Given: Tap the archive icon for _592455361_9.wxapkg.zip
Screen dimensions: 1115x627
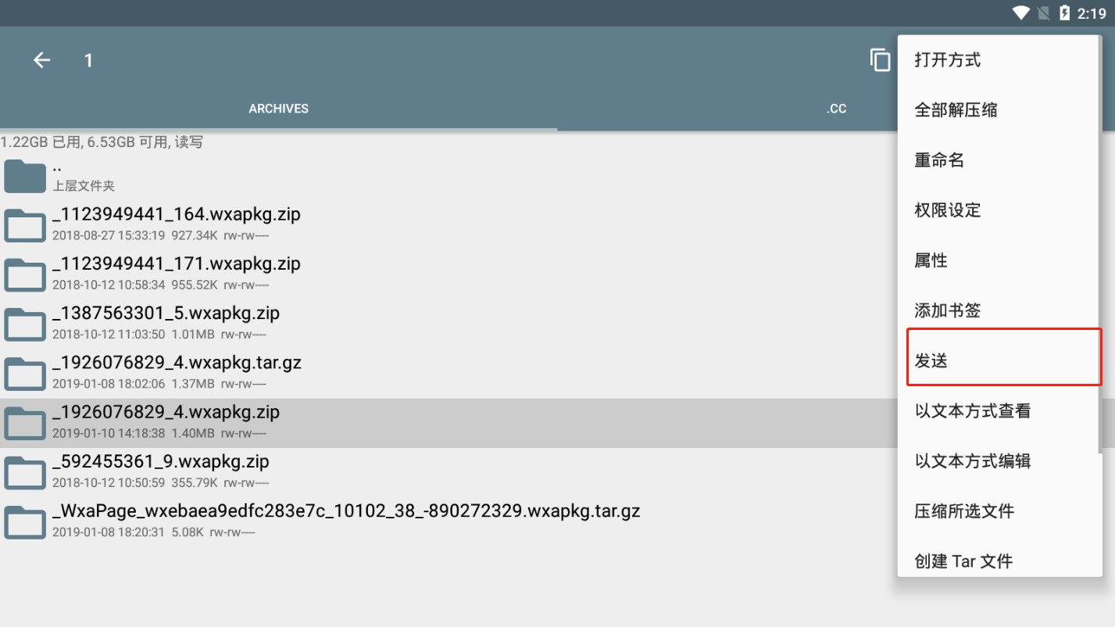Looking at the screenshot, I should [x=25, y=472].
